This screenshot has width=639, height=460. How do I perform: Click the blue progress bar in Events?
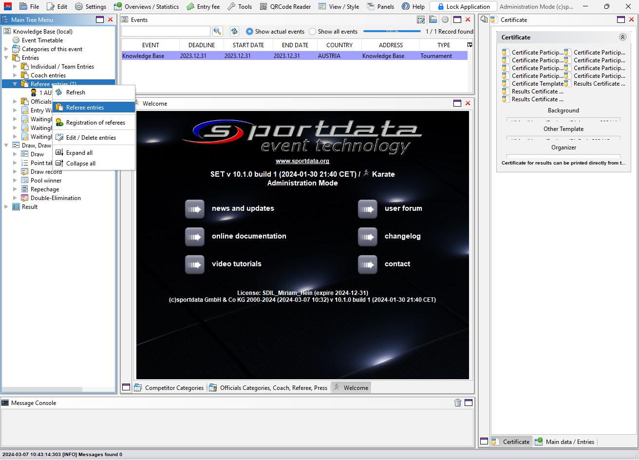(x=392, y=31)
